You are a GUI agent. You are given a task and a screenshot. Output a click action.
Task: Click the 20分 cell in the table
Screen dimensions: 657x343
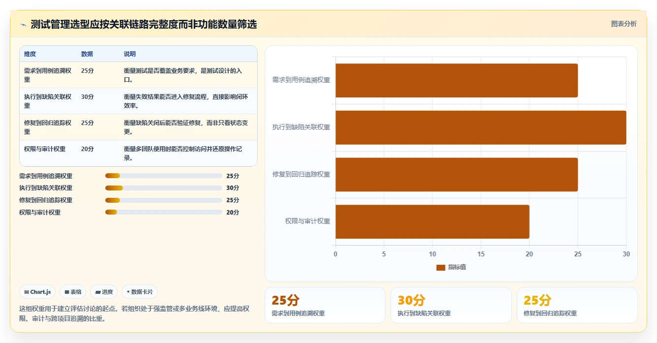click(88, 149)
